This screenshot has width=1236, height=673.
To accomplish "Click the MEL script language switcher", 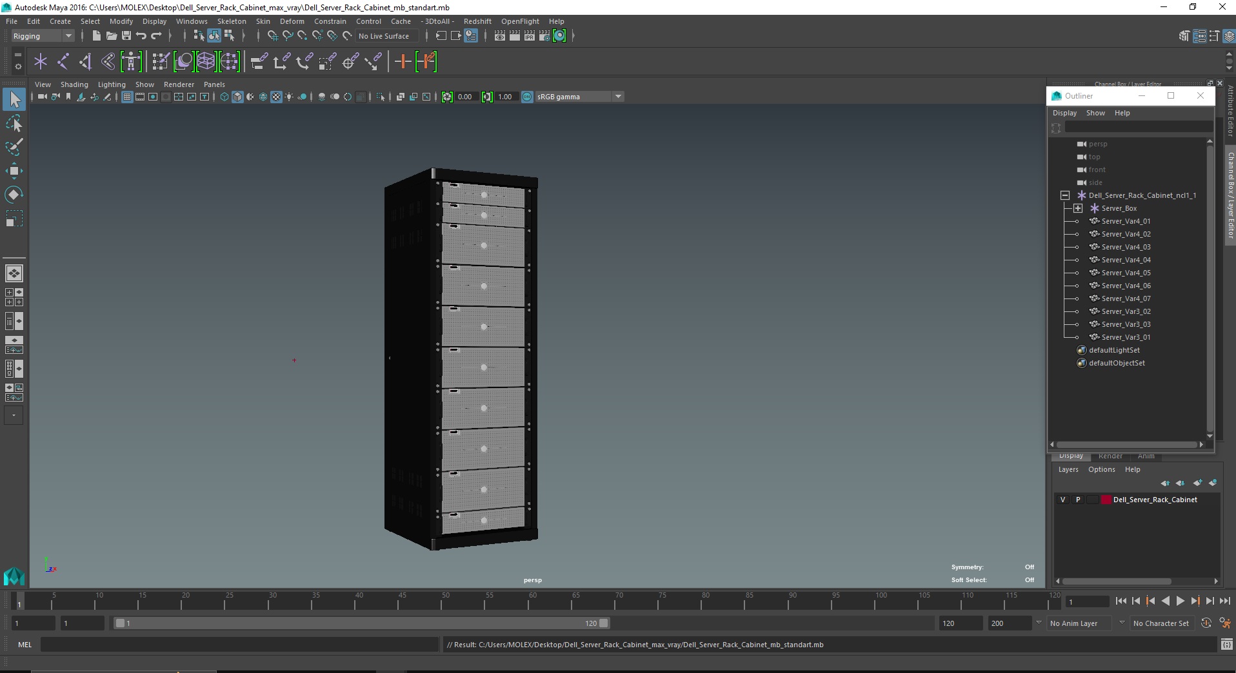I will point(25,645).
